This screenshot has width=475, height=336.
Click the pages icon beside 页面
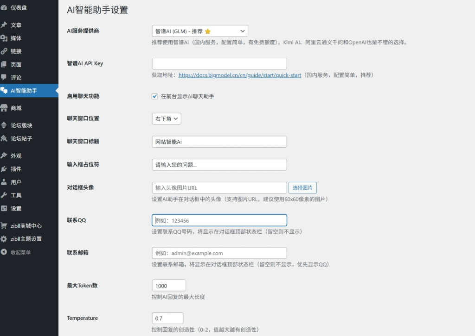(4, 64)
